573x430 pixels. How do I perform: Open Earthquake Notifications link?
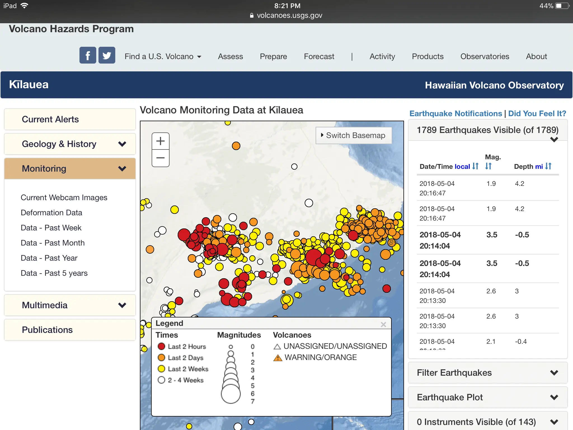tap(455, 113)
